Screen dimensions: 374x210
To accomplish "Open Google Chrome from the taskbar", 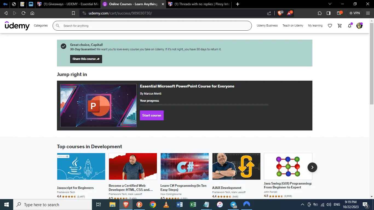I will coord(153,205).
